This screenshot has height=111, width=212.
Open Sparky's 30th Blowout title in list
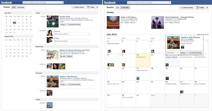(69, 77)
